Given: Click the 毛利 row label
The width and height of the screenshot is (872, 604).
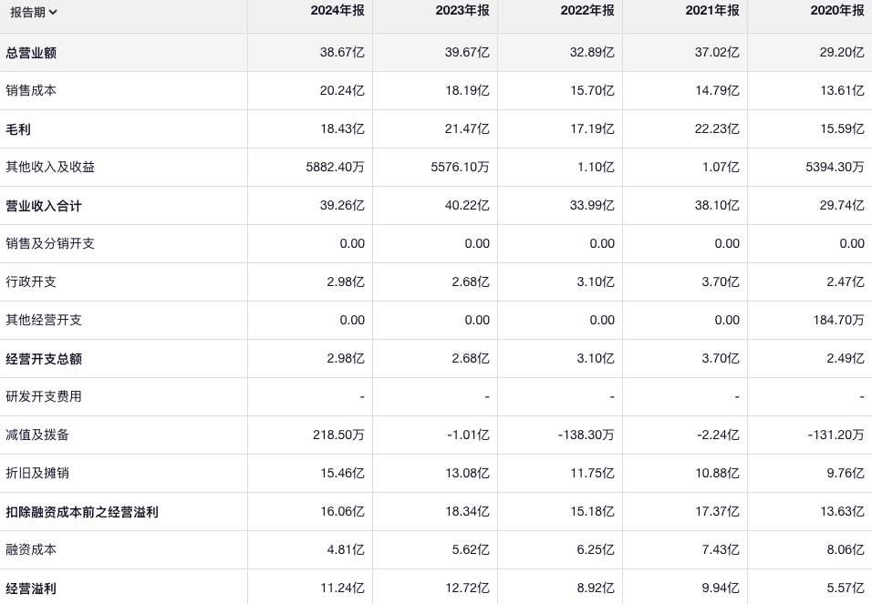Looking at the screenshot, I should coord(18,129).
